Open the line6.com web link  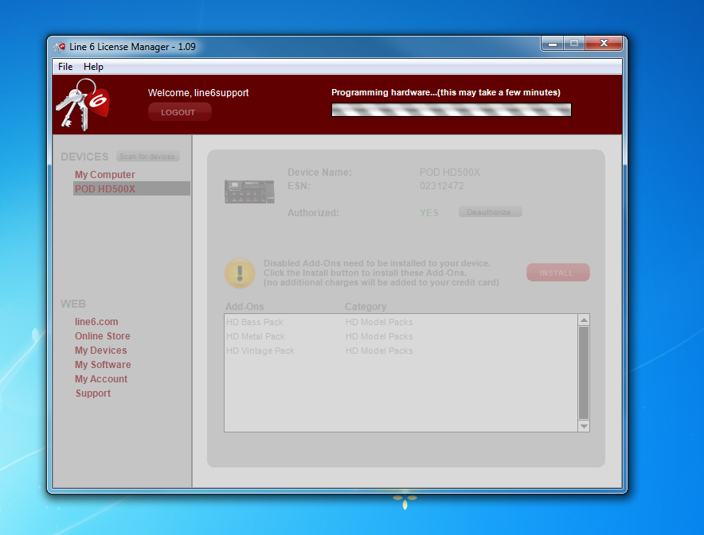[x=96, y=322]
